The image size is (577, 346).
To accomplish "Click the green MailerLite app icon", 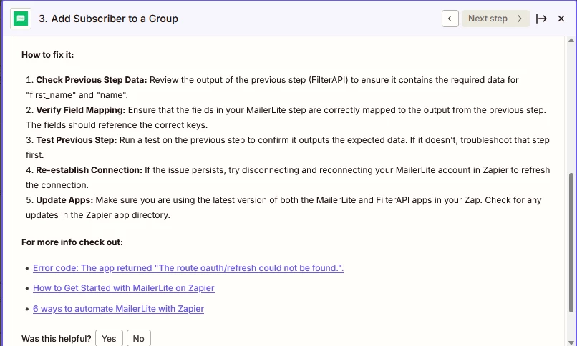I will pyautogui.click(x=21, y=19).
